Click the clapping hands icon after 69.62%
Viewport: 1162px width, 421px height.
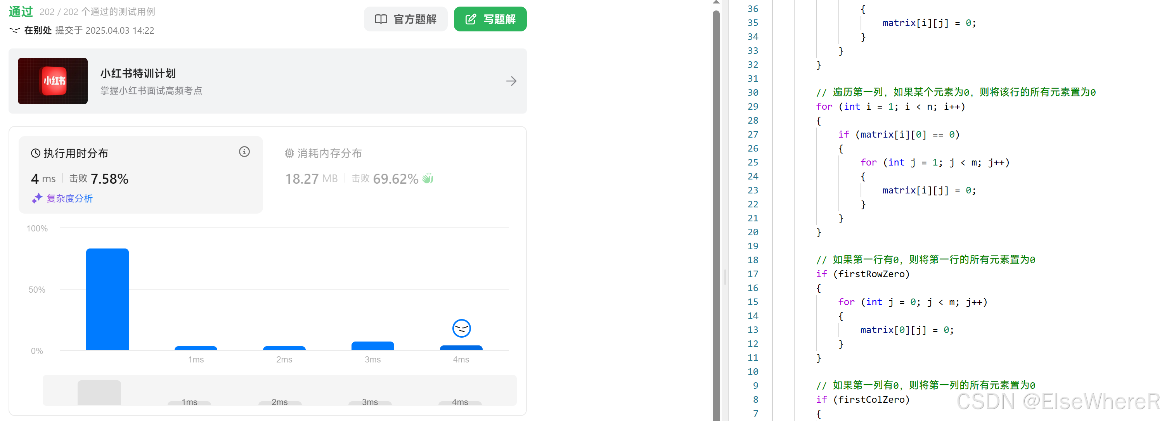pos(428,178)
